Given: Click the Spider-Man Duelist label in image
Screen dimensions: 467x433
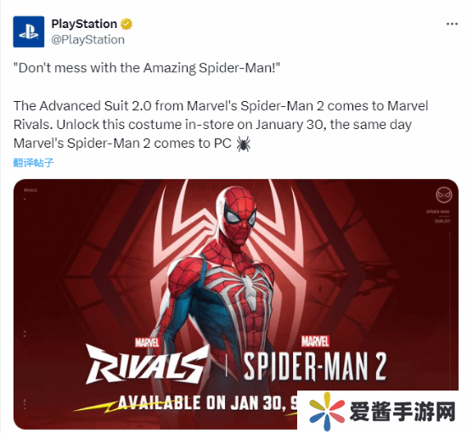Looking at the screenshot, I should pyautogui.click(x=438, y=216).
